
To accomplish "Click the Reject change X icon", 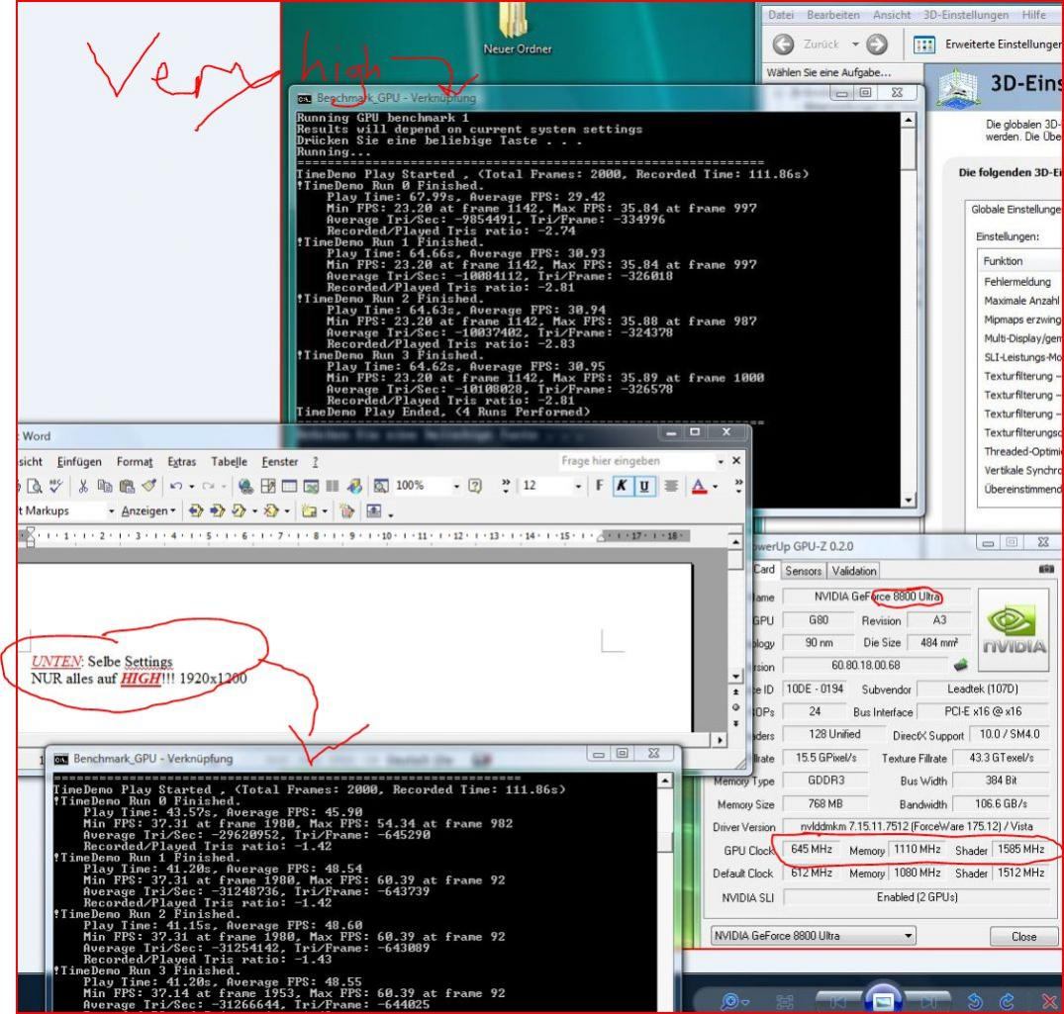I will pyautogui.click(x=271, y=510).
